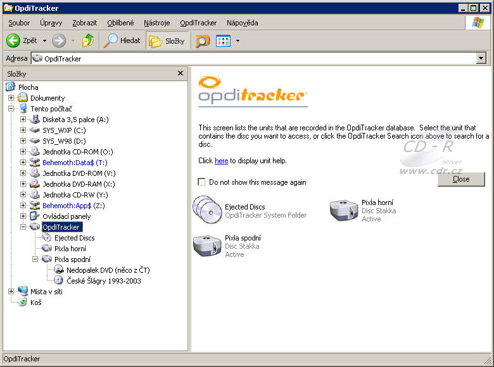Collapse the Tento počítač node

click(x=11, y=109)
